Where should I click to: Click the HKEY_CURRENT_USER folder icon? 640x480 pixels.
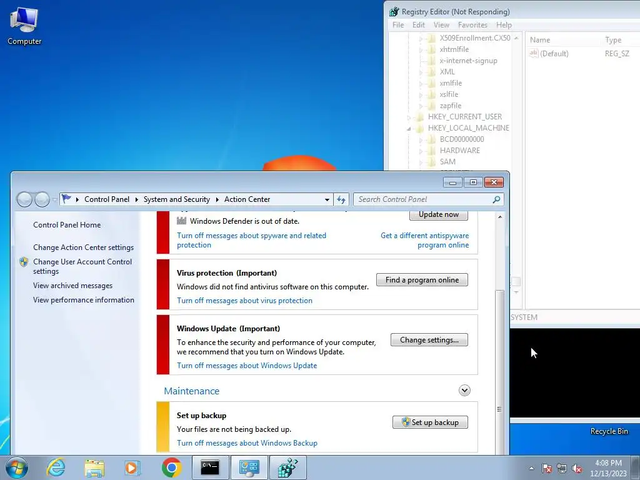tap(420, 117)
